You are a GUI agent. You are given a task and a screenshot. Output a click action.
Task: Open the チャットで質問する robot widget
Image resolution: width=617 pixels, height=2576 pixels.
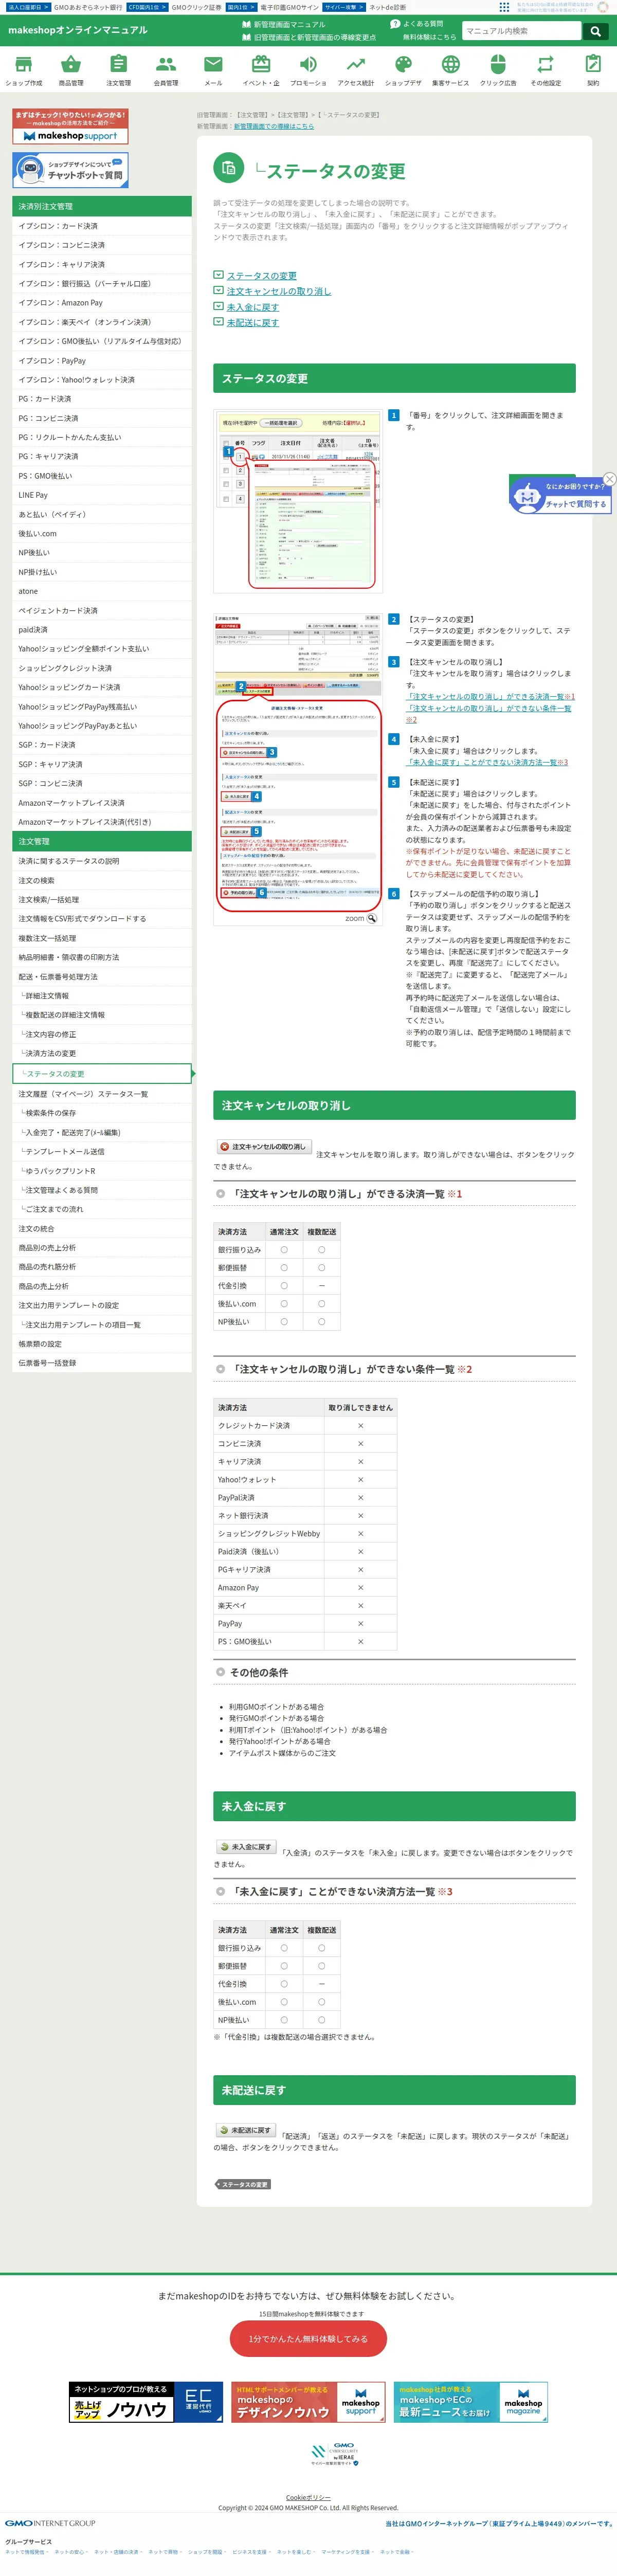pyautogui.click(x=560, y=496)
